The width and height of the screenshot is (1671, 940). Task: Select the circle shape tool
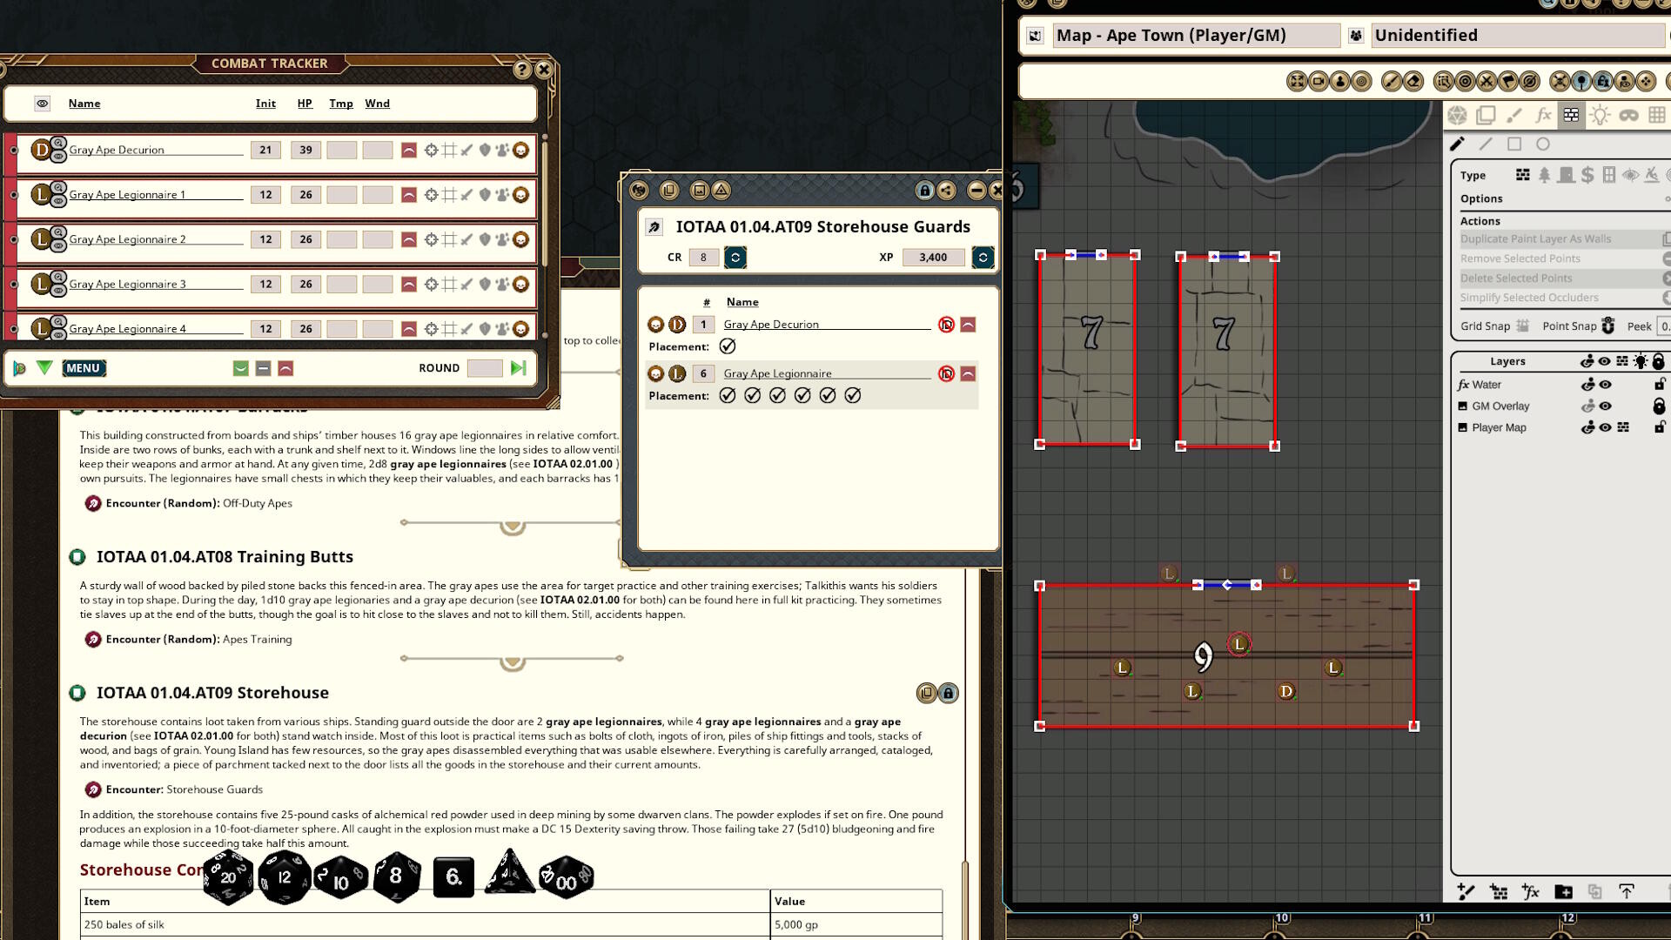pyautogui.click(x=1543, y=144)
